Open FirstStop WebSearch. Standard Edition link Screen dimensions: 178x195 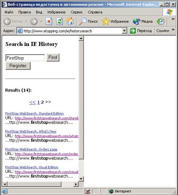[x=35, y=114]
